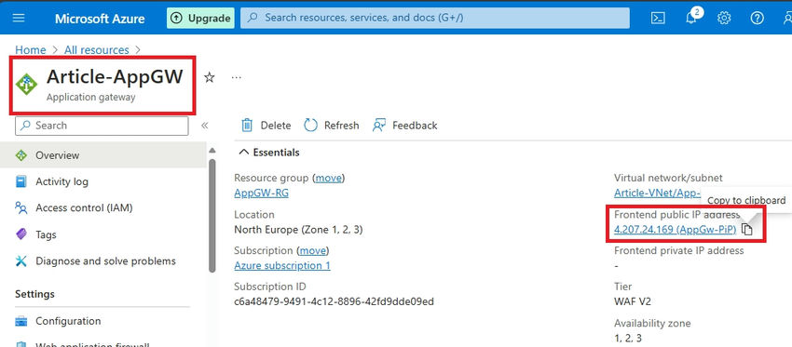Click the Access control (IAM) people icon

click(21, 207)
